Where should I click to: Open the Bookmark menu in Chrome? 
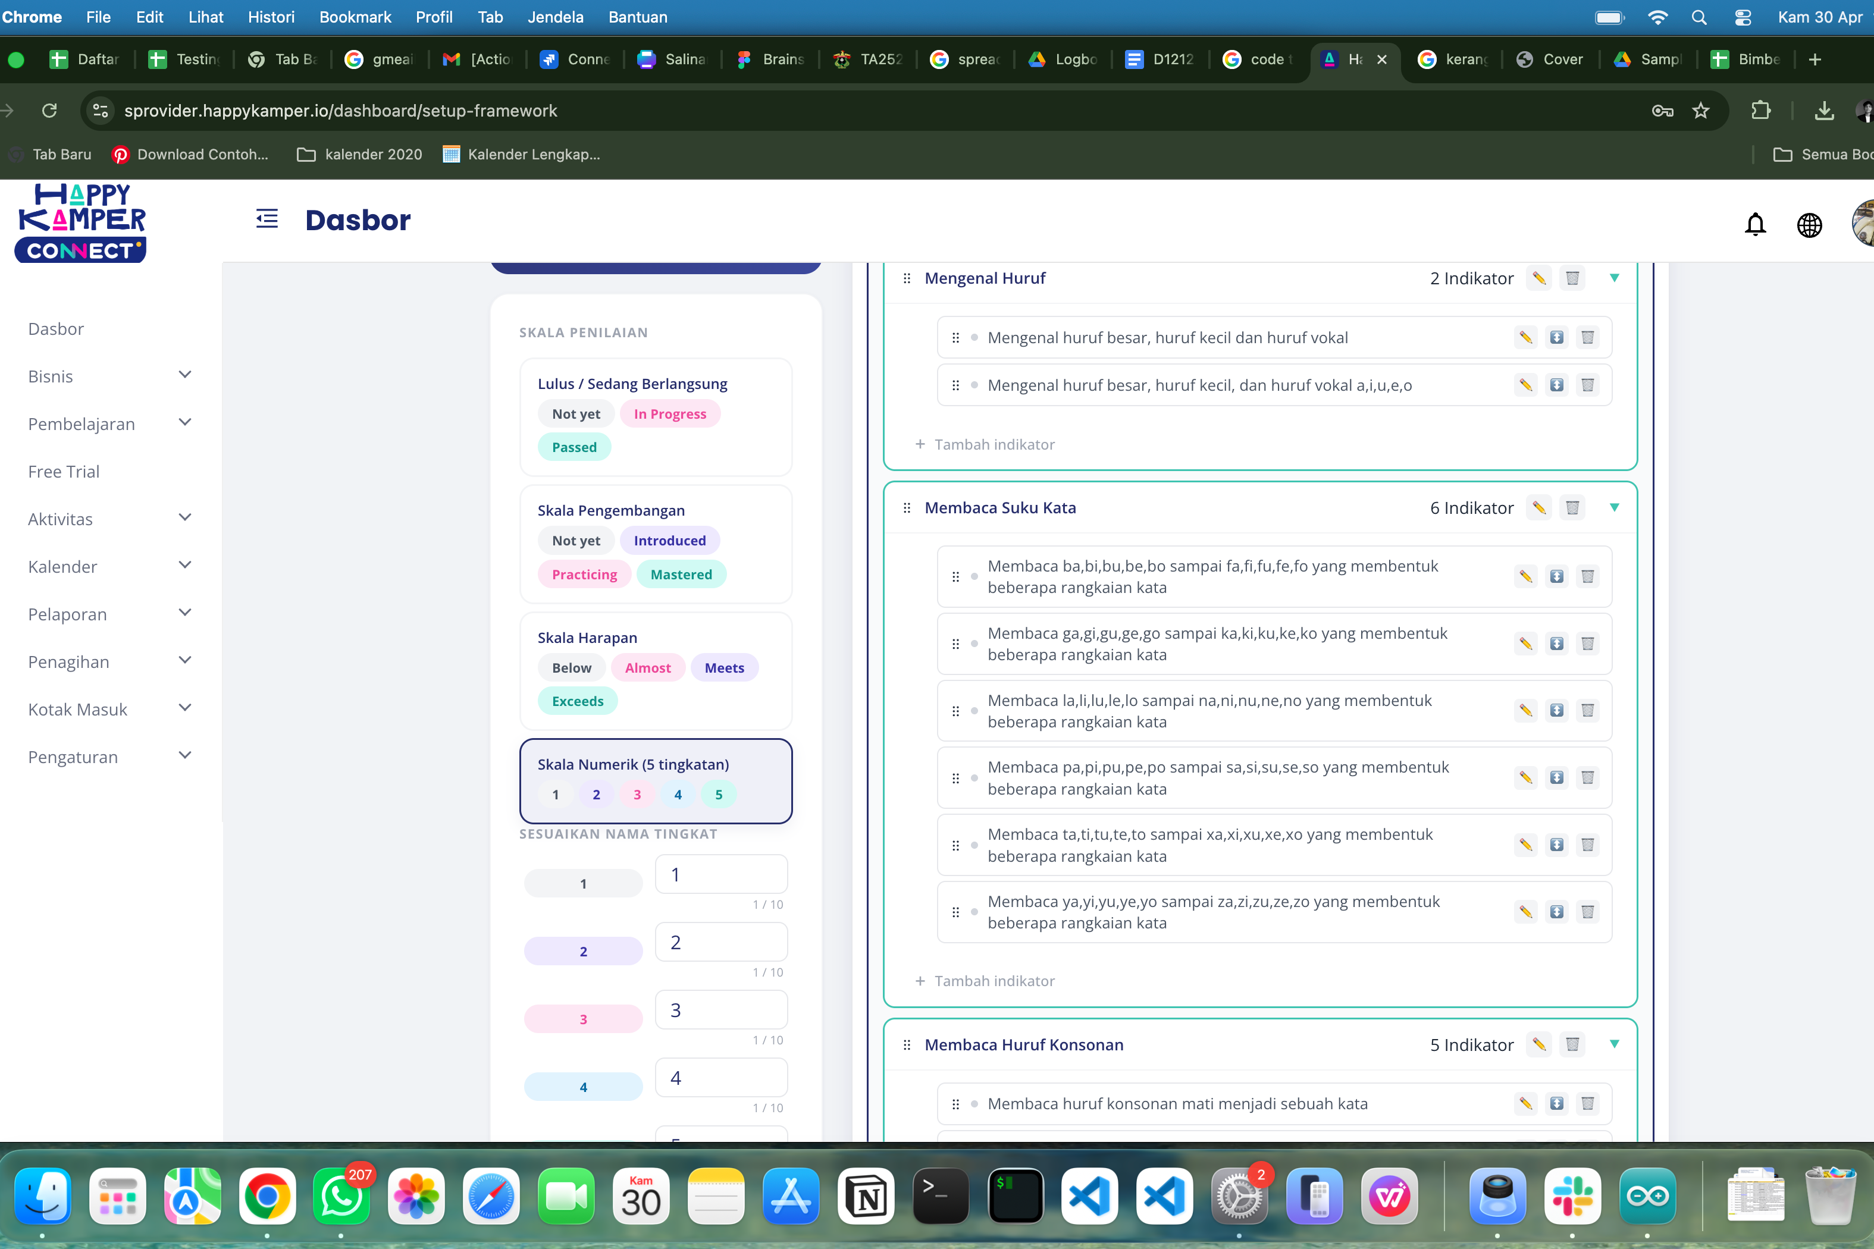click(x=355, y=17)
